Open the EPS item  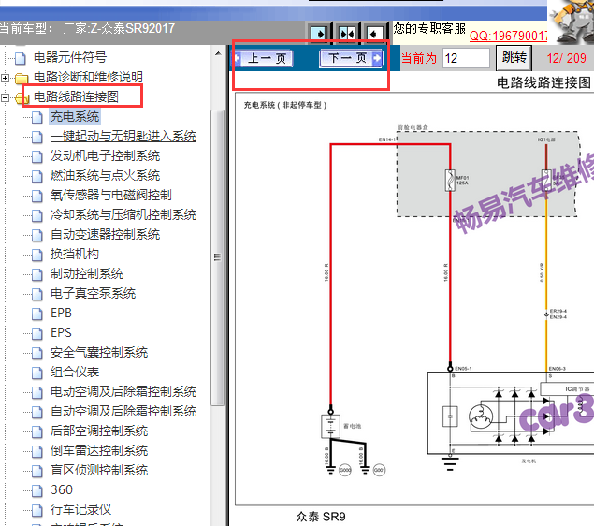[x=61, y=333]
